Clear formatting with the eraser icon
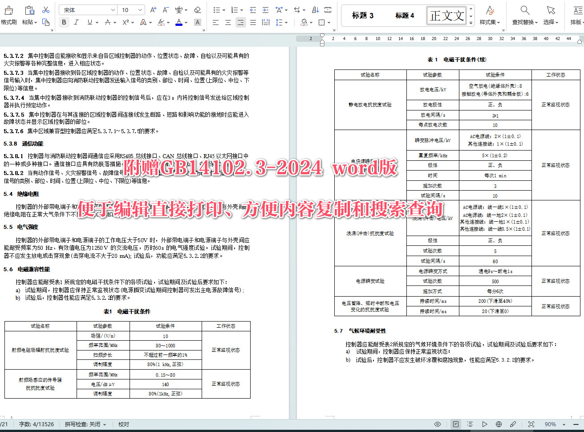 (x=198, y=9)
